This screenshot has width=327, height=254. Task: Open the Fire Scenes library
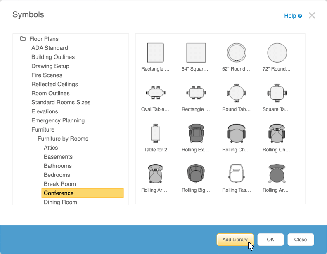click(x=47, y=75)
